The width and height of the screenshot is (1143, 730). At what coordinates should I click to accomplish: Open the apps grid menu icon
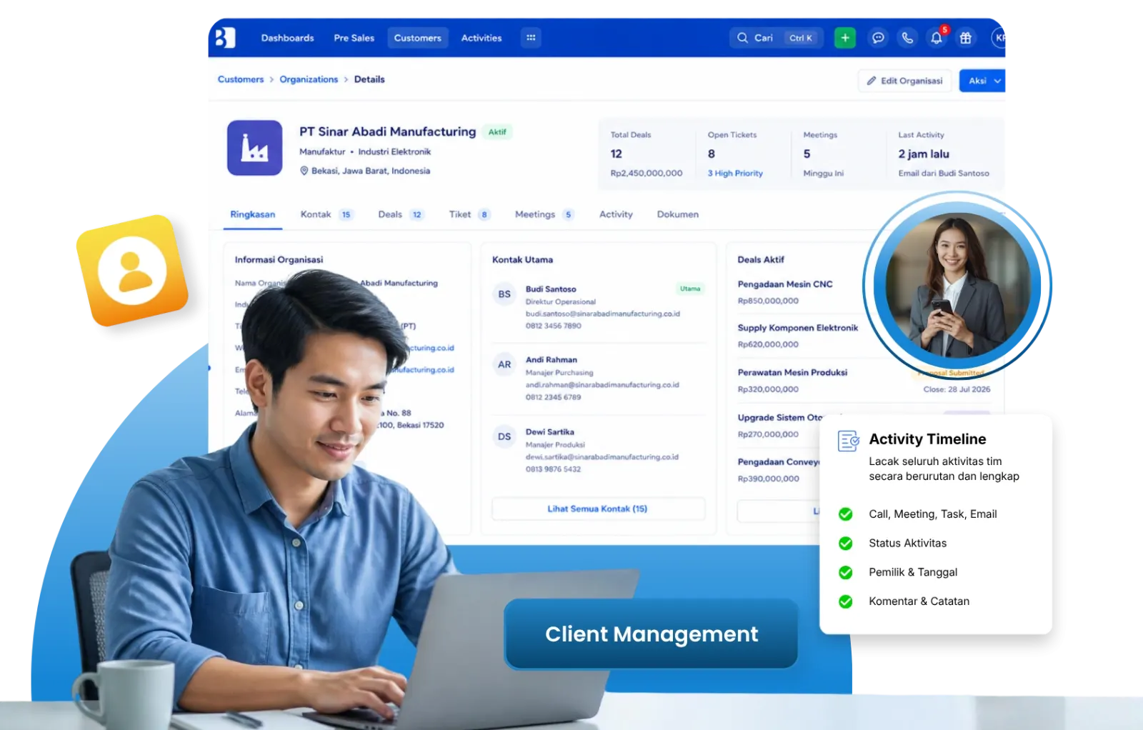[531, 38]
